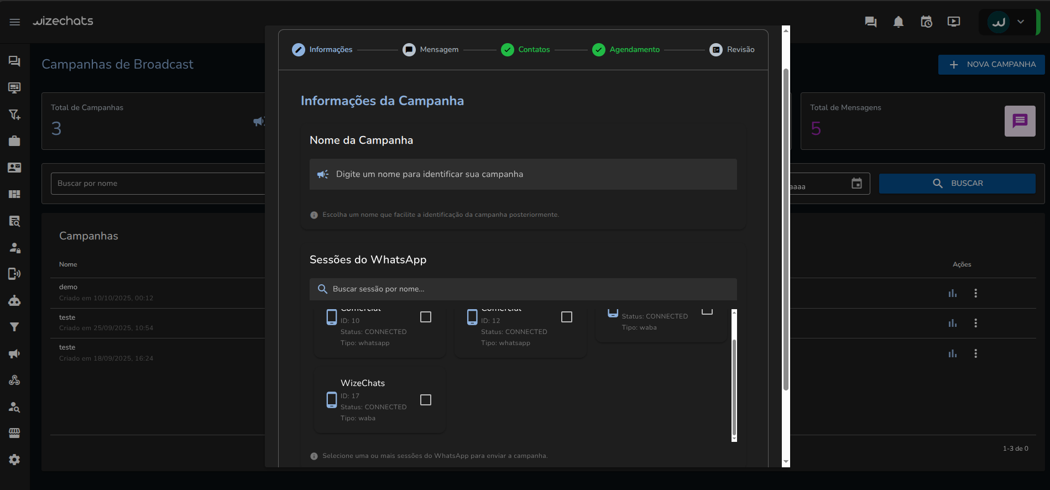Open the user search sidebar icon
The height and width of the screenshot is (490, 1050).
[14, 407]
